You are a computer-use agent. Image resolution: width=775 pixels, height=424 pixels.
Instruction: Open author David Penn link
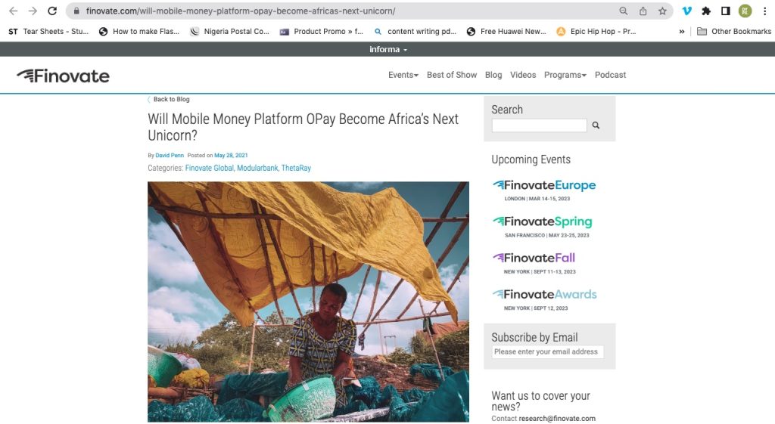pyautogui.click(x=170, y=155)
